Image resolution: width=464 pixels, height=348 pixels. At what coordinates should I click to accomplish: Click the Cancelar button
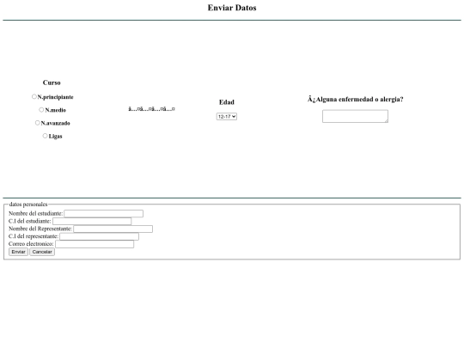pos(42,252)
